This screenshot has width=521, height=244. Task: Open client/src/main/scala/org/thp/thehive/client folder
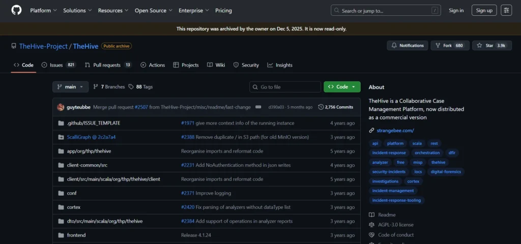coord(113,179)
